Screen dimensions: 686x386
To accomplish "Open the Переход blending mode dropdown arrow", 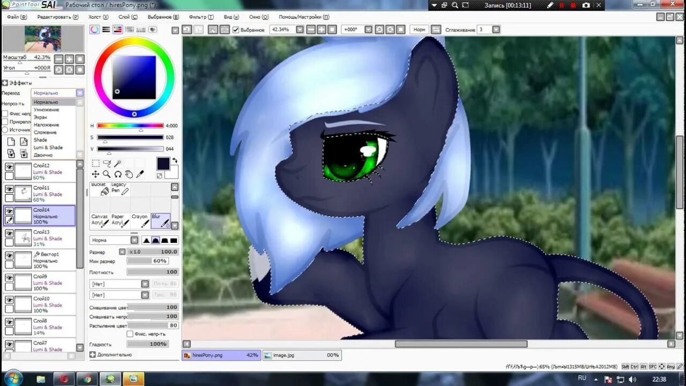I will [x=80, y=93].
